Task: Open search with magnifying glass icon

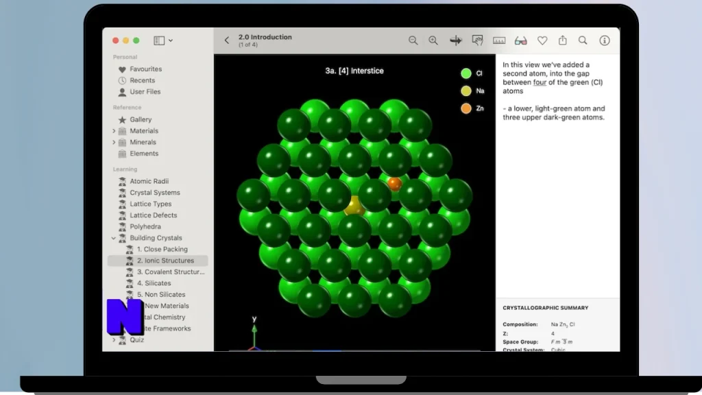Action: click(x=583, y=40)
